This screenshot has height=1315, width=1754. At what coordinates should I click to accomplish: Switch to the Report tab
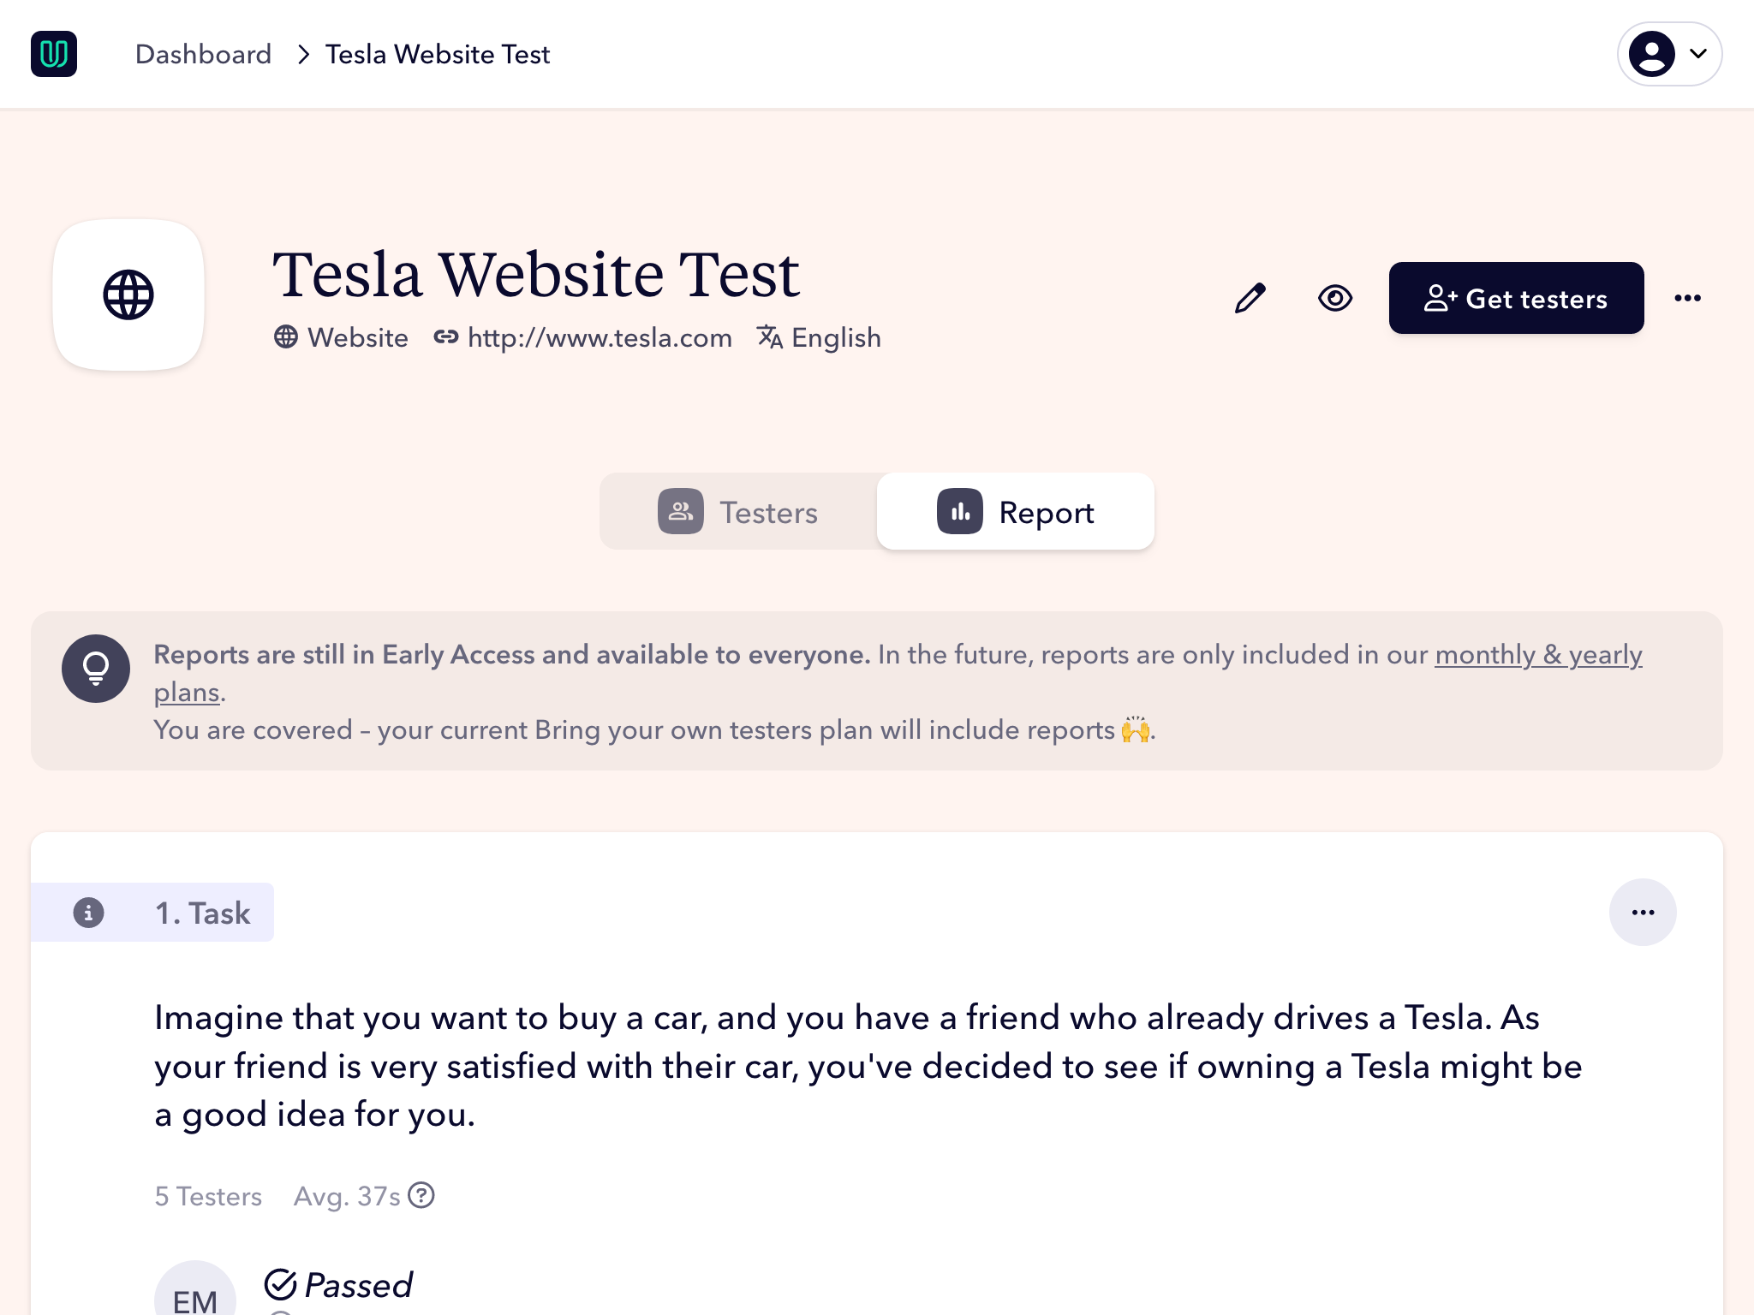[x=1016, y=512]
